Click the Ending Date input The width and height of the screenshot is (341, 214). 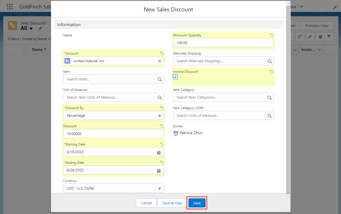tap(113, 170)
